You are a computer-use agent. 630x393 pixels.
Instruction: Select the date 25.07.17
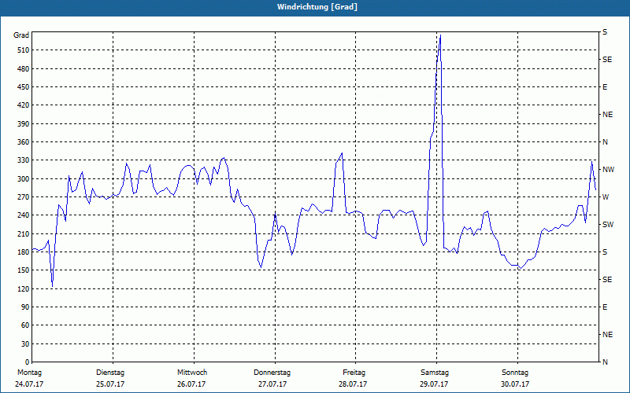[x=110, y=384]
